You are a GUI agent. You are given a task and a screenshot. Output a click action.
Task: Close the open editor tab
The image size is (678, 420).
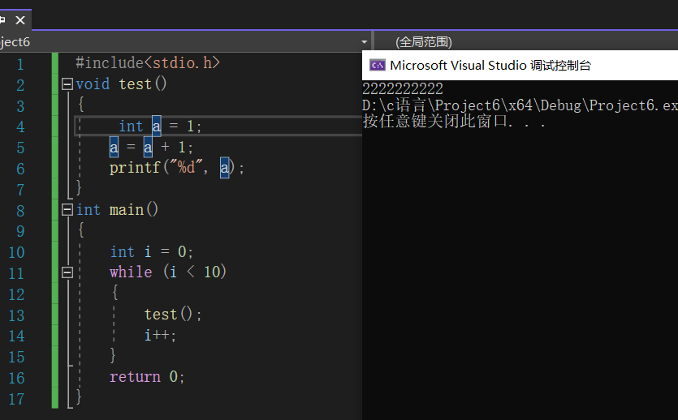(20, 19)
